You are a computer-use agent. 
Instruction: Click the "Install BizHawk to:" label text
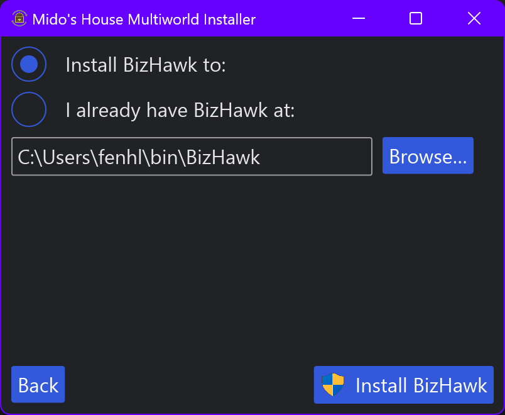[x=145, y=65]
